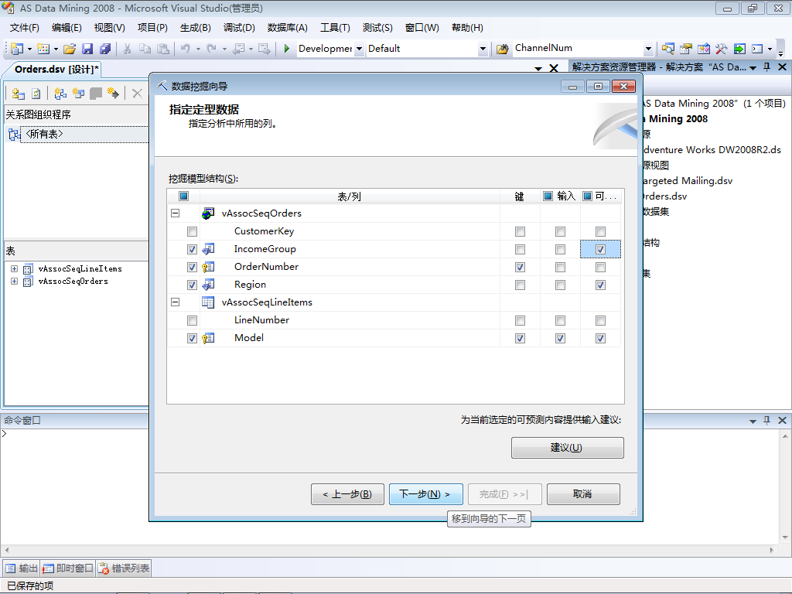Open the 工具(T) menu
Image resolution: width=792 pixels, height=594 pixels.
click(x=335, y=28)
